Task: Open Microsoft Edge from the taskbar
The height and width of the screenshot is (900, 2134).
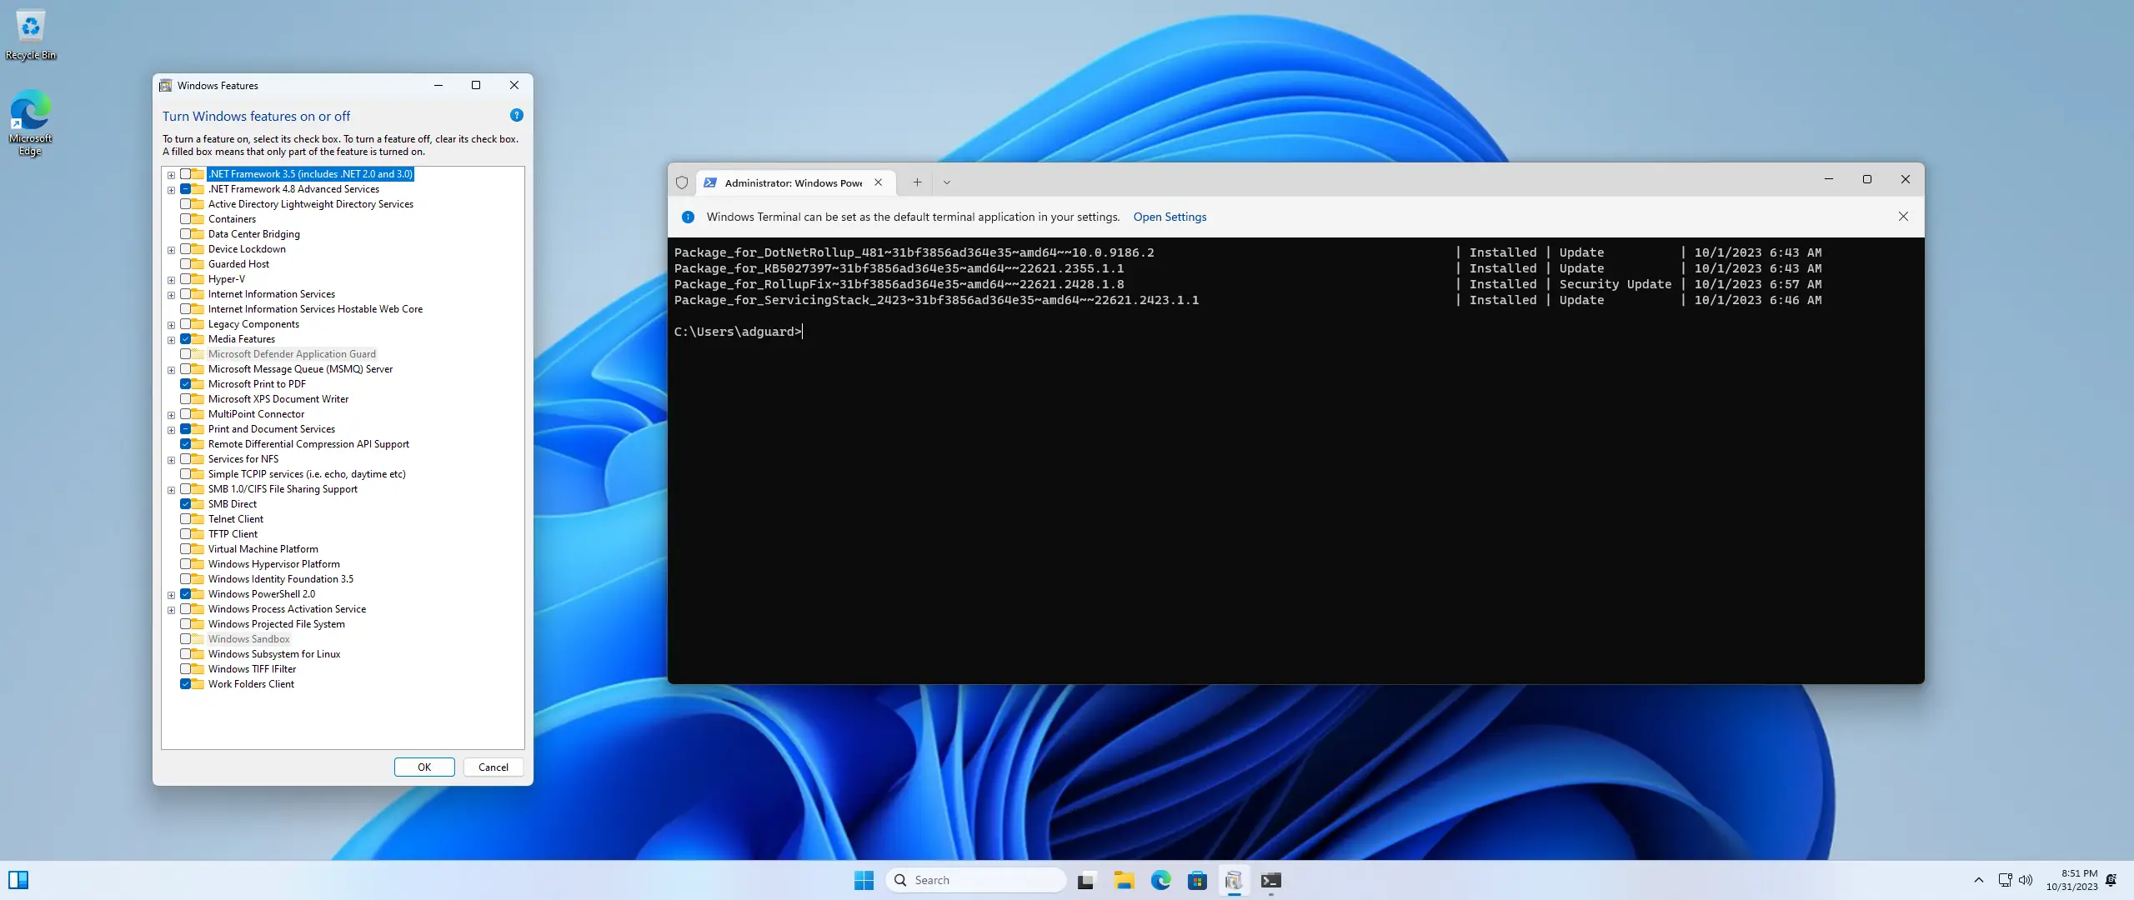Action: [x=1160, y=880]
